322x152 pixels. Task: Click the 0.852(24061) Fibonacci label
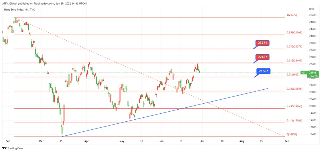(x=294, y=32)
